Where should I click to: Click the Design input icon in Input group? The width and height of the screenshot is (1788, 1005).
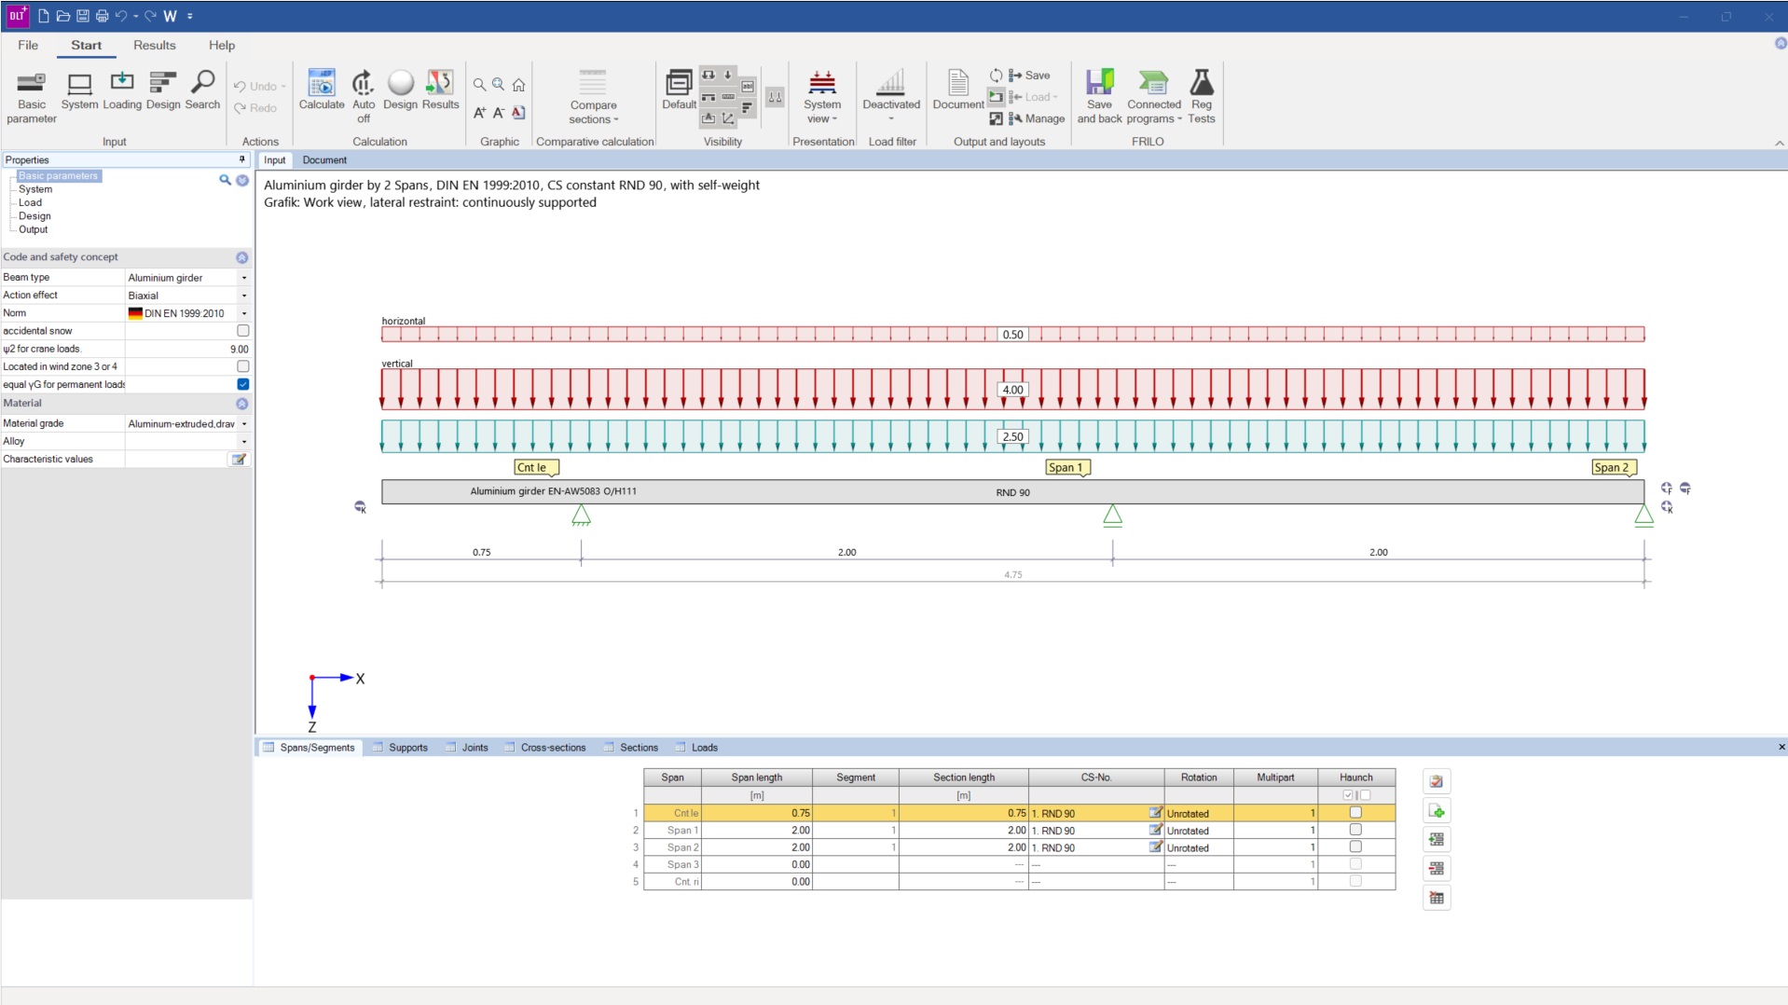pos(163,90)
